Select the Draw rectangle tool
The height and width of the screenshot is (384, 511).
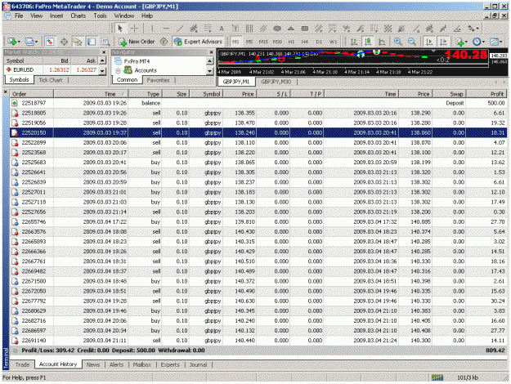coord(305,29)
